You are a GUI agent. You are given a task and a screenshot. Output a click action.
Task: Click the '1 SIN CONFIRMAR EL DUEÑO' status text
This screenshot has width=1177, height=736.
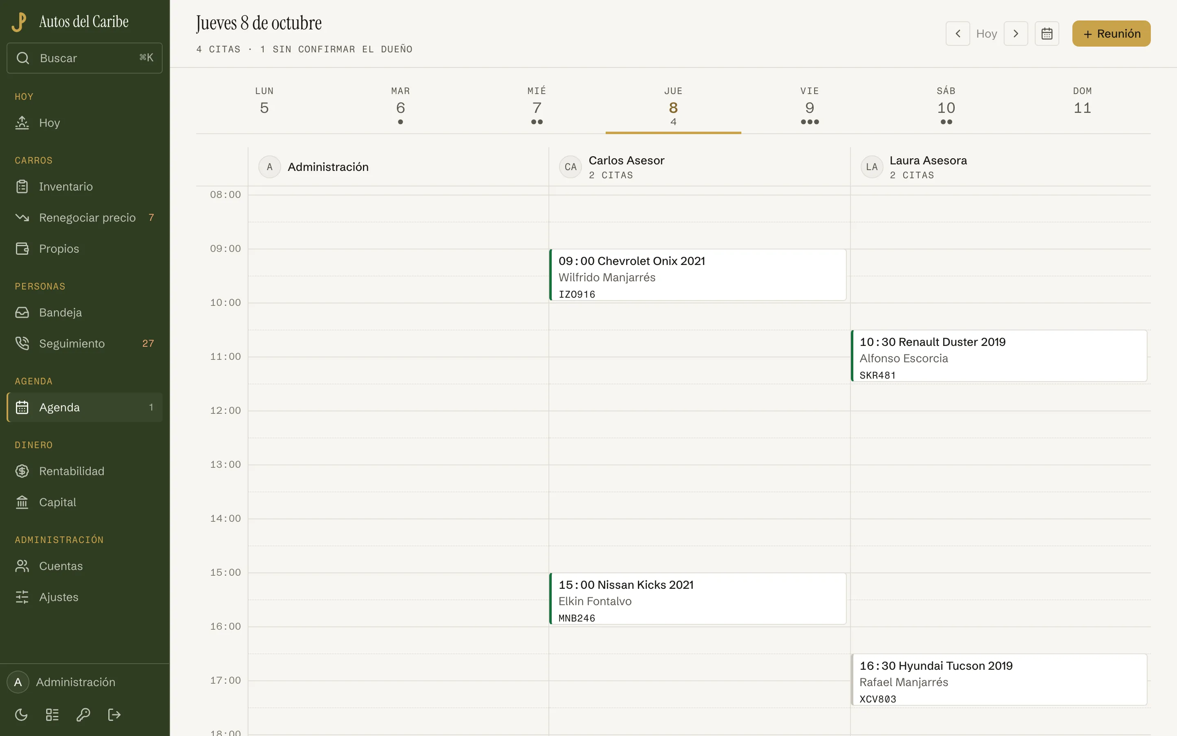[x=336, y=49]
